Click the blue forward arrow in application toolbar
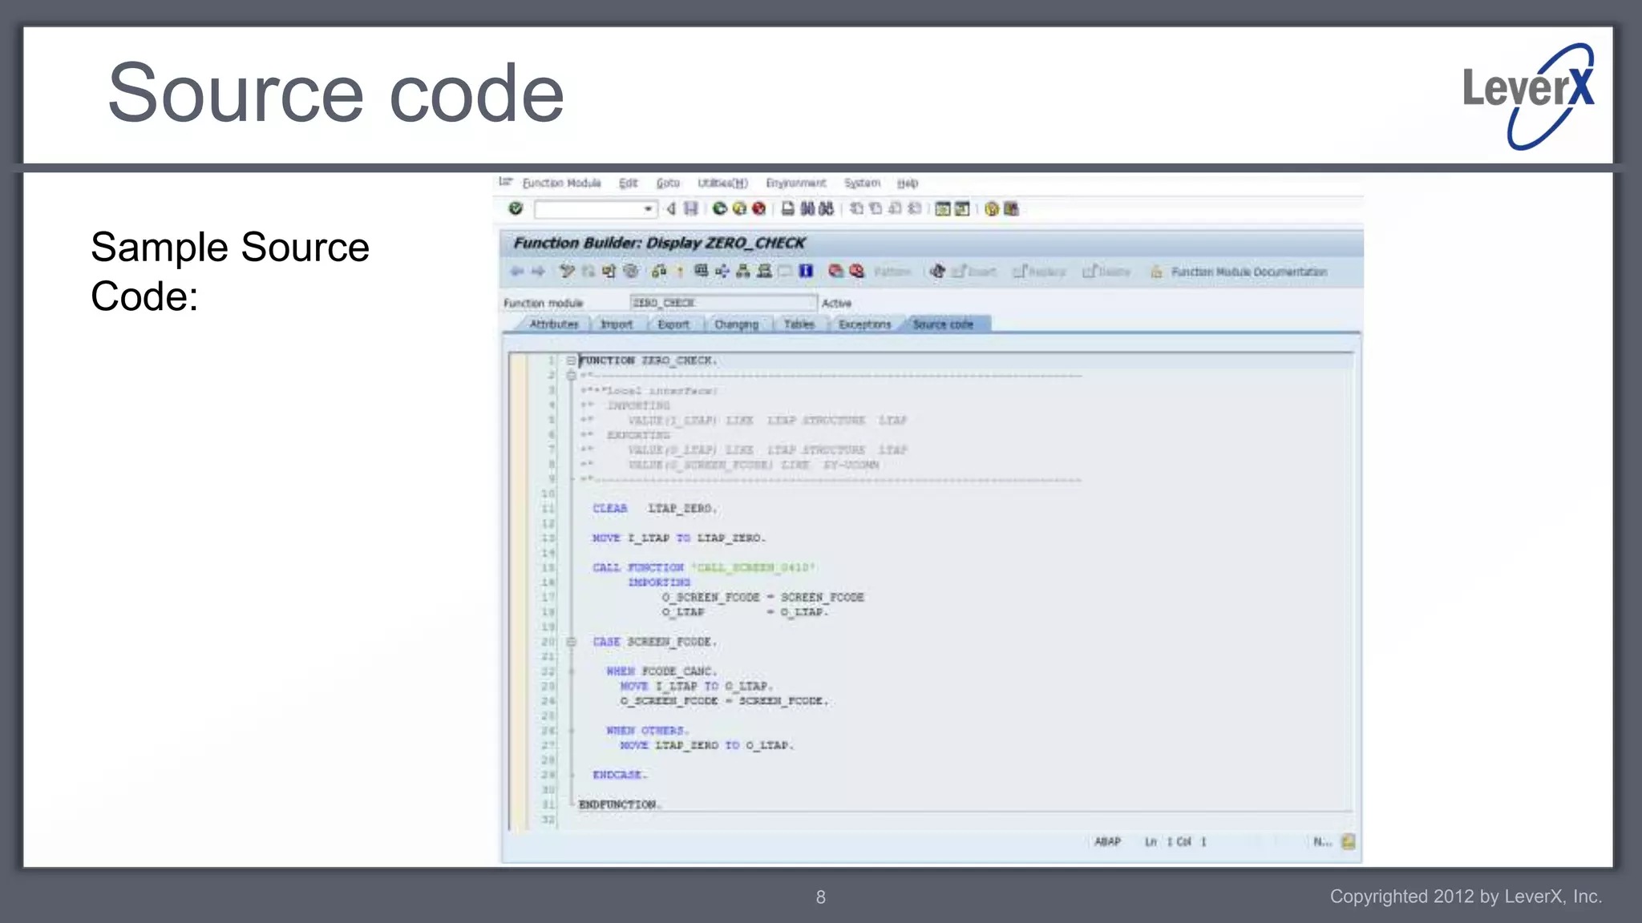Screen dimensions: 1642x923 click(538, 271)
